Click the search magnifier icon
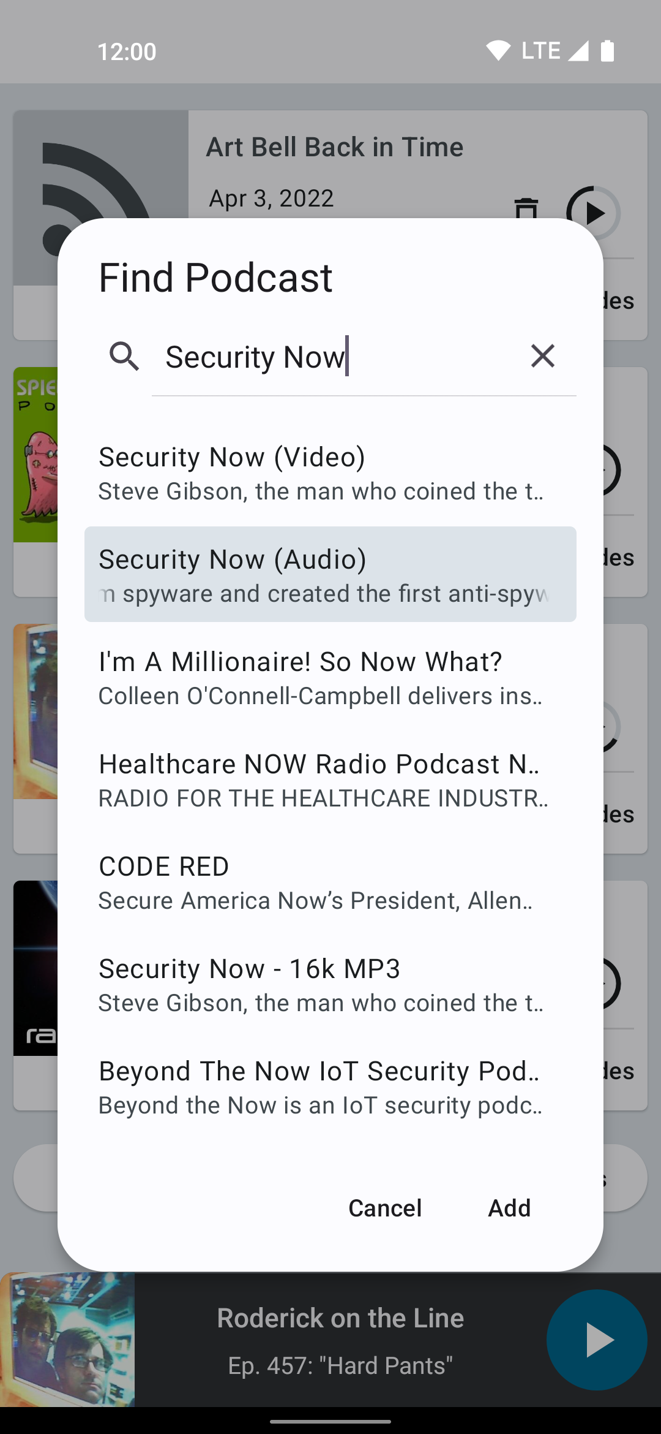 (x=124, y=356)
